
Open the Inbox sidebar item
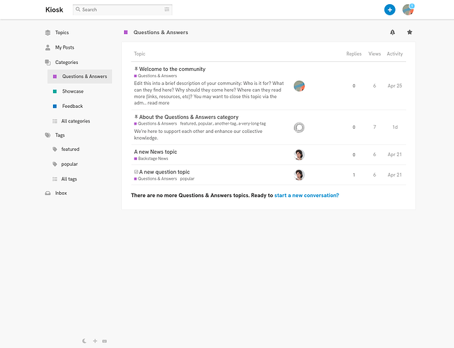(x=61, y=193)
